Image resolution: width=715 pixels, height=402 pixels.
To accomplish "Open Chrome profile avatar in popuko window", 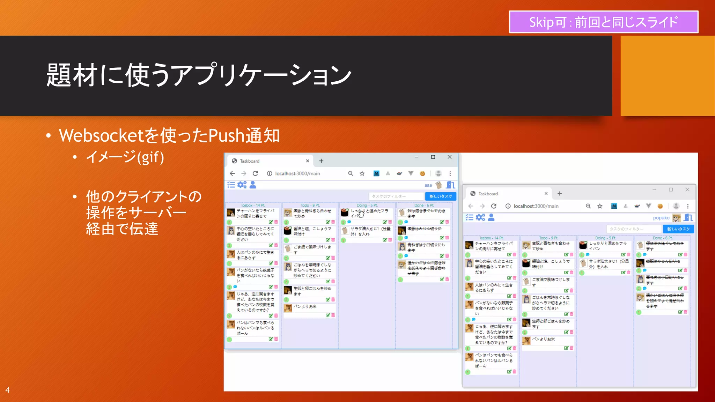I will tap(676, 206).
